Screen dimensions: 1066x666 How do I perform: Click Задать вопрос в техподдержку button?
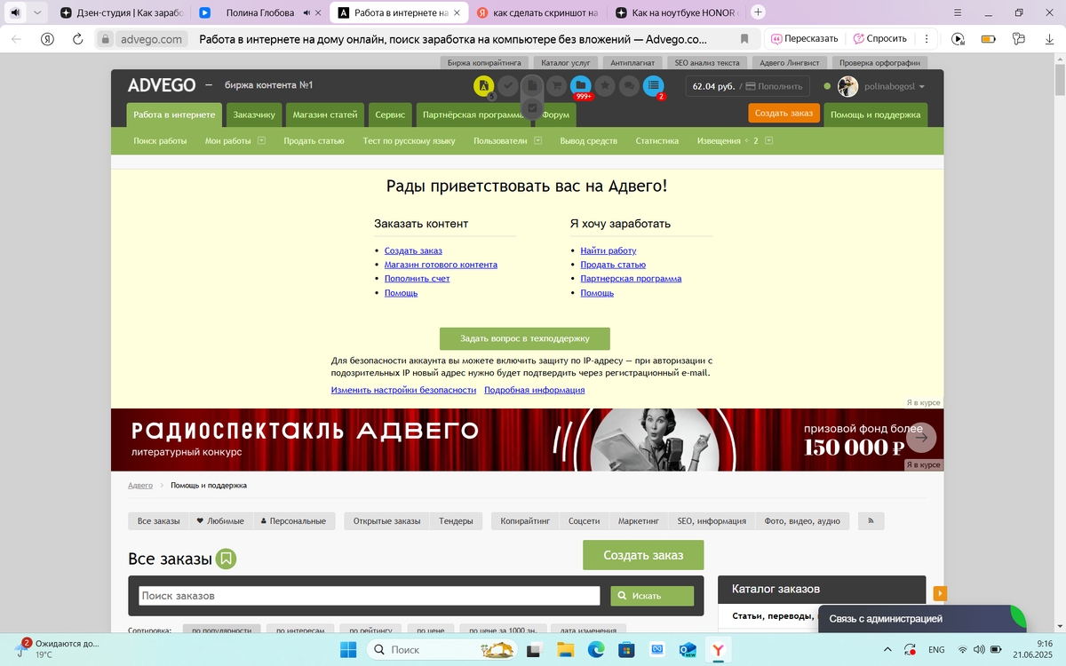click(x=525, y=338)
